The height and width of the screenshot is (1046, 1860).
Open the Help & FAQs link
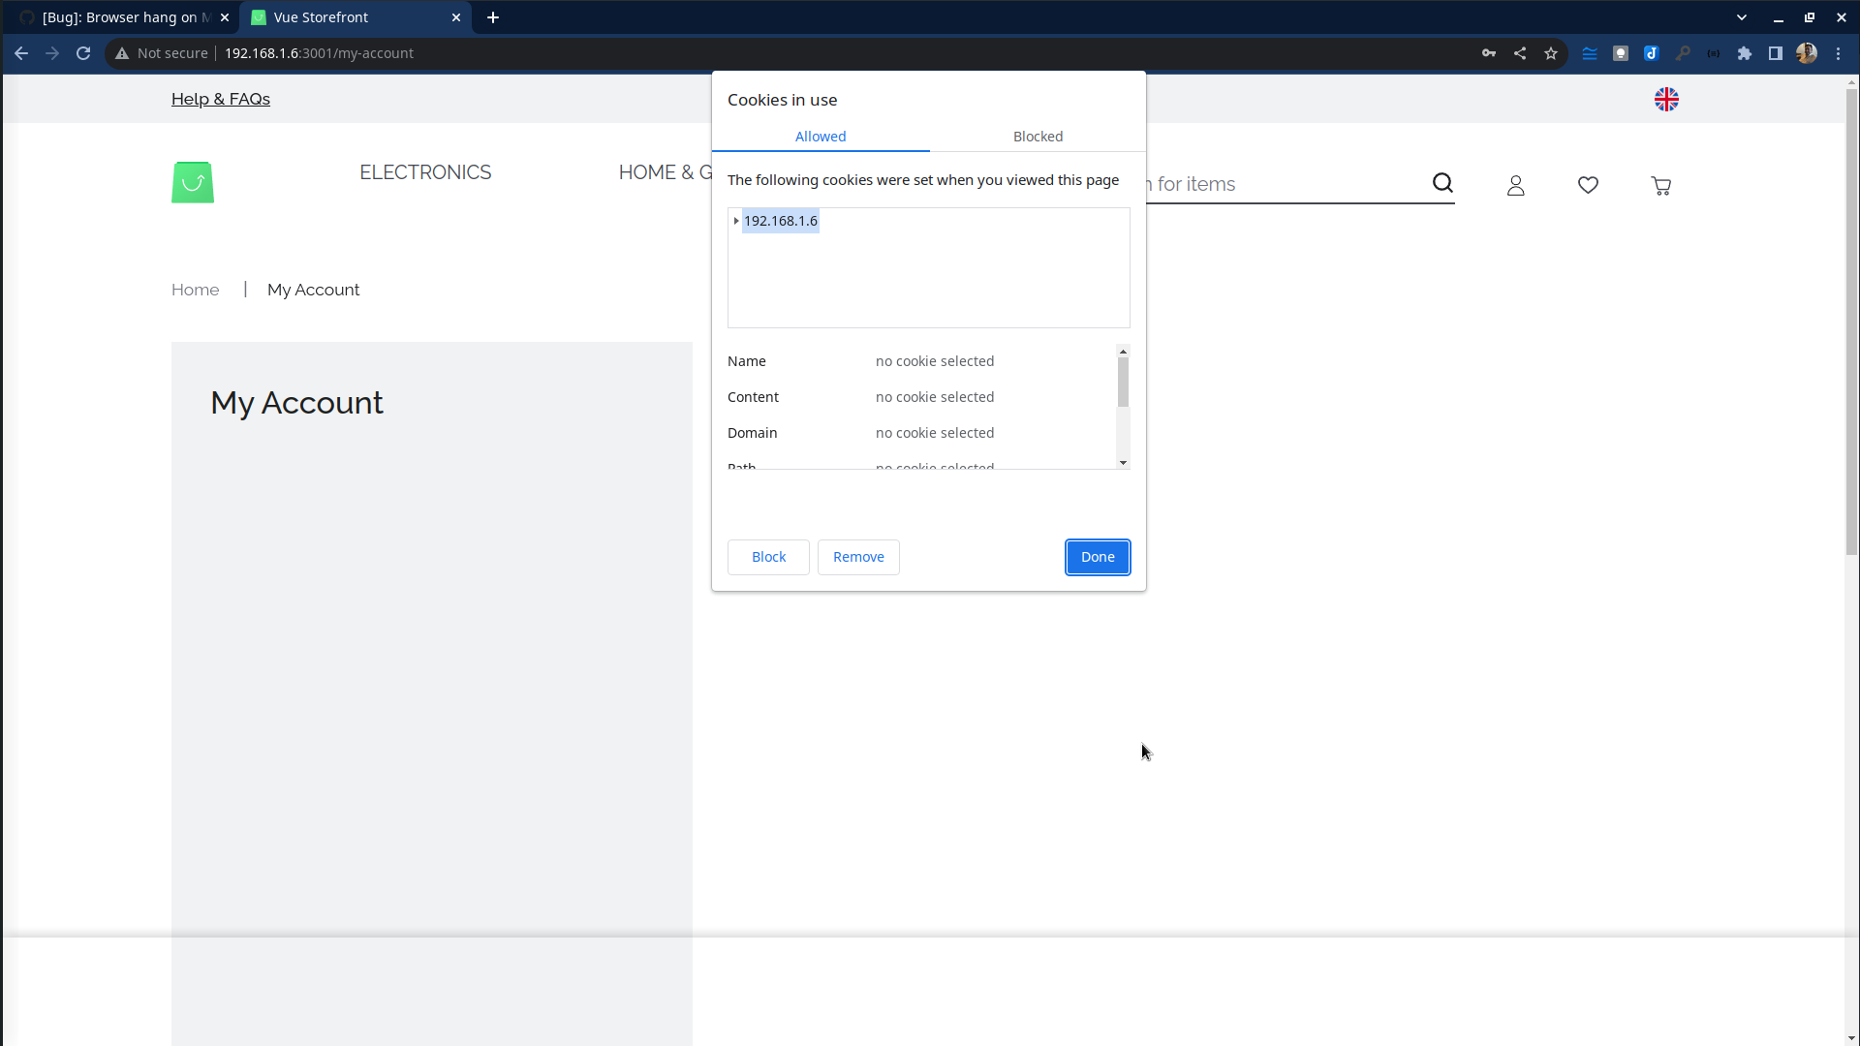[220, 99]
